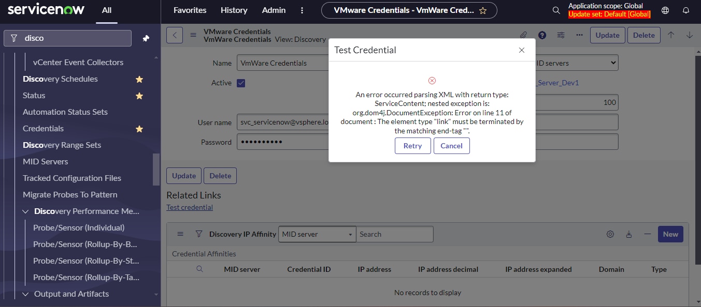Viewport: 701px width, 307px height.
Task: Open the Admin menu
Action: pos(274,10)
